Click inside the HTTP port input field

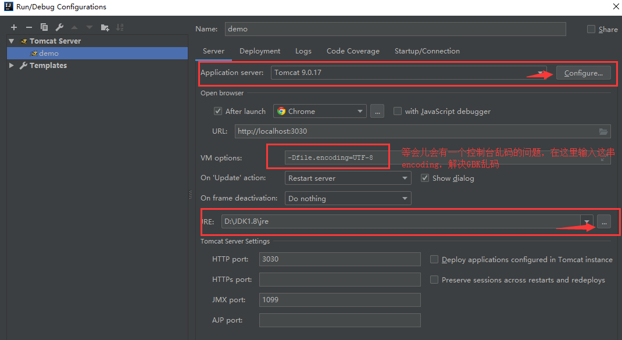tap(340, 259)
